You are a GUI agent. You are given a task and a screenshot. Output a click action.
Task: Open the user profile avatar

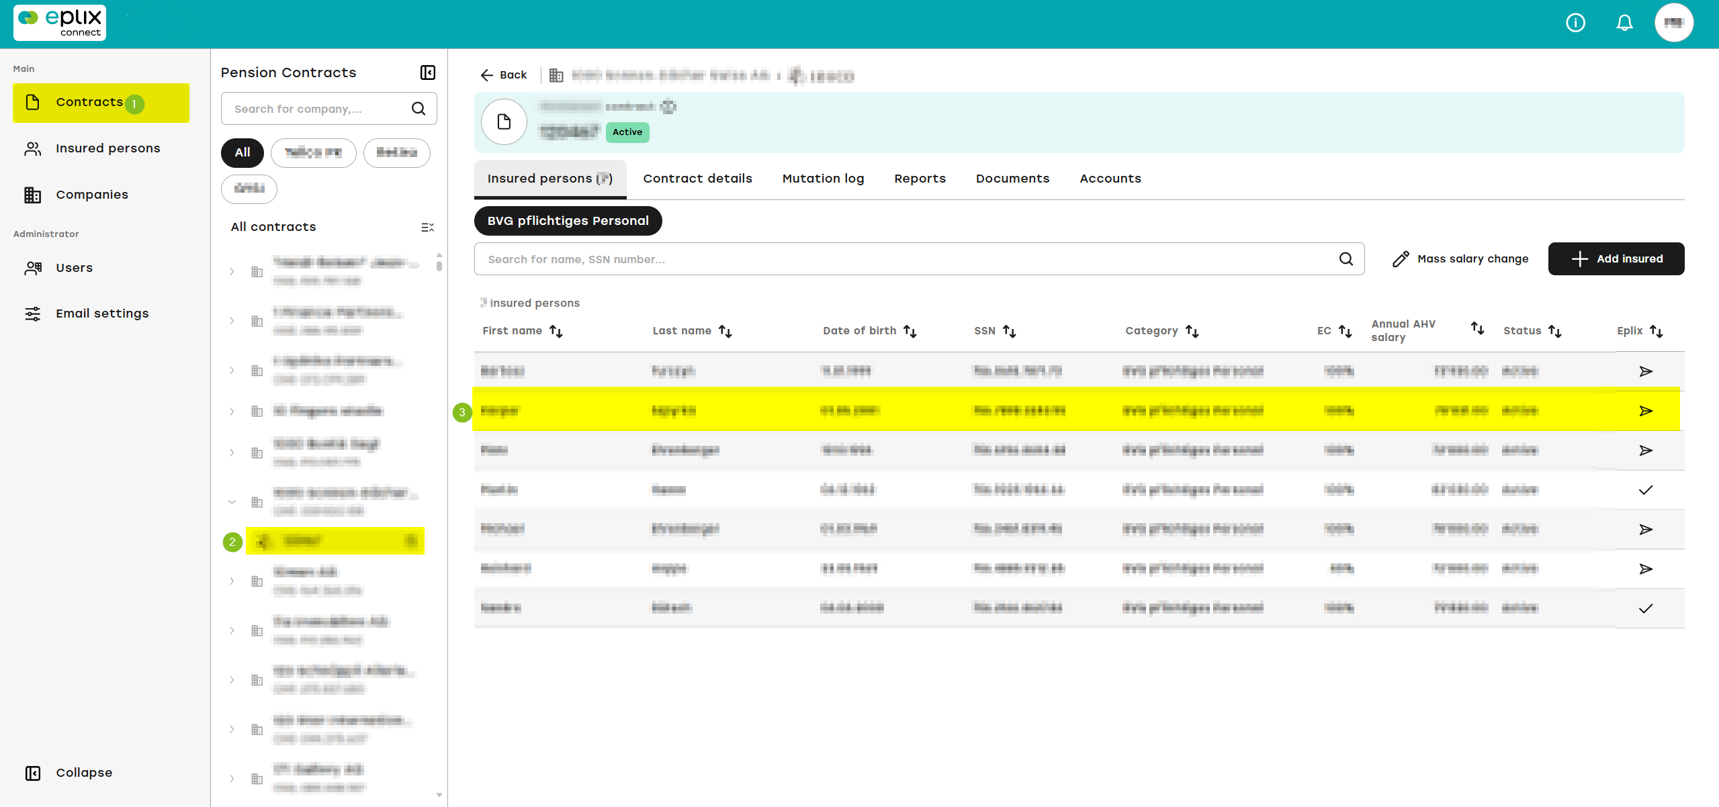tap(1673, 23)
